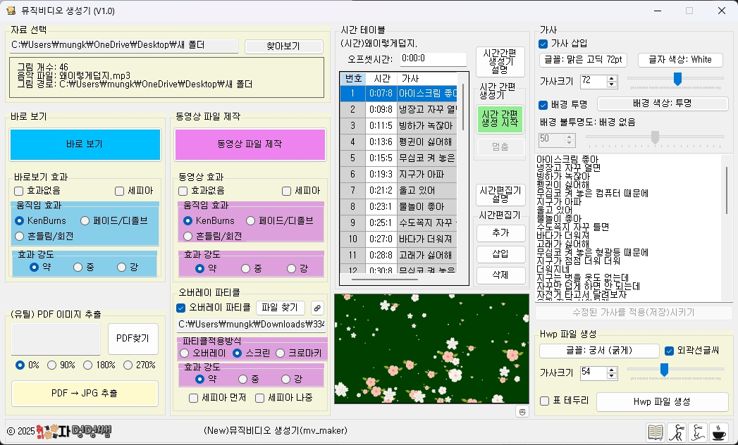Enable the 외곽선글씨 checkbox
Screen dimensions: 738x445
pyautogui.click(x=670, y=350)
